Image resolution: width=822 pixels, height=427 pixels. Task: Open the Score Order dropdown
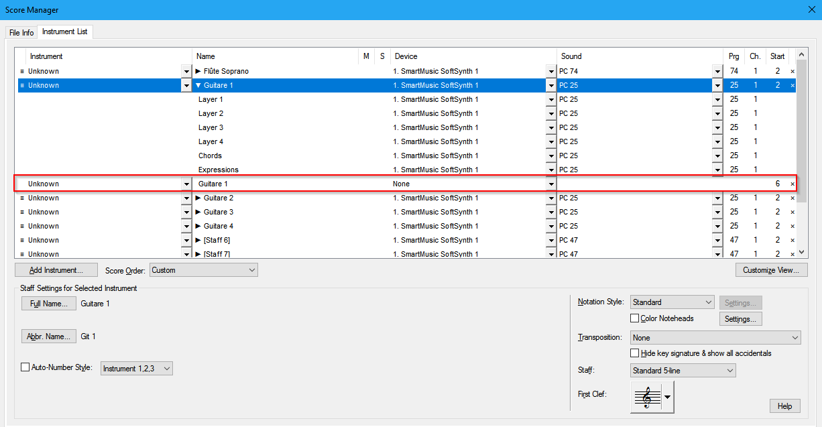[x=203, y=270]
